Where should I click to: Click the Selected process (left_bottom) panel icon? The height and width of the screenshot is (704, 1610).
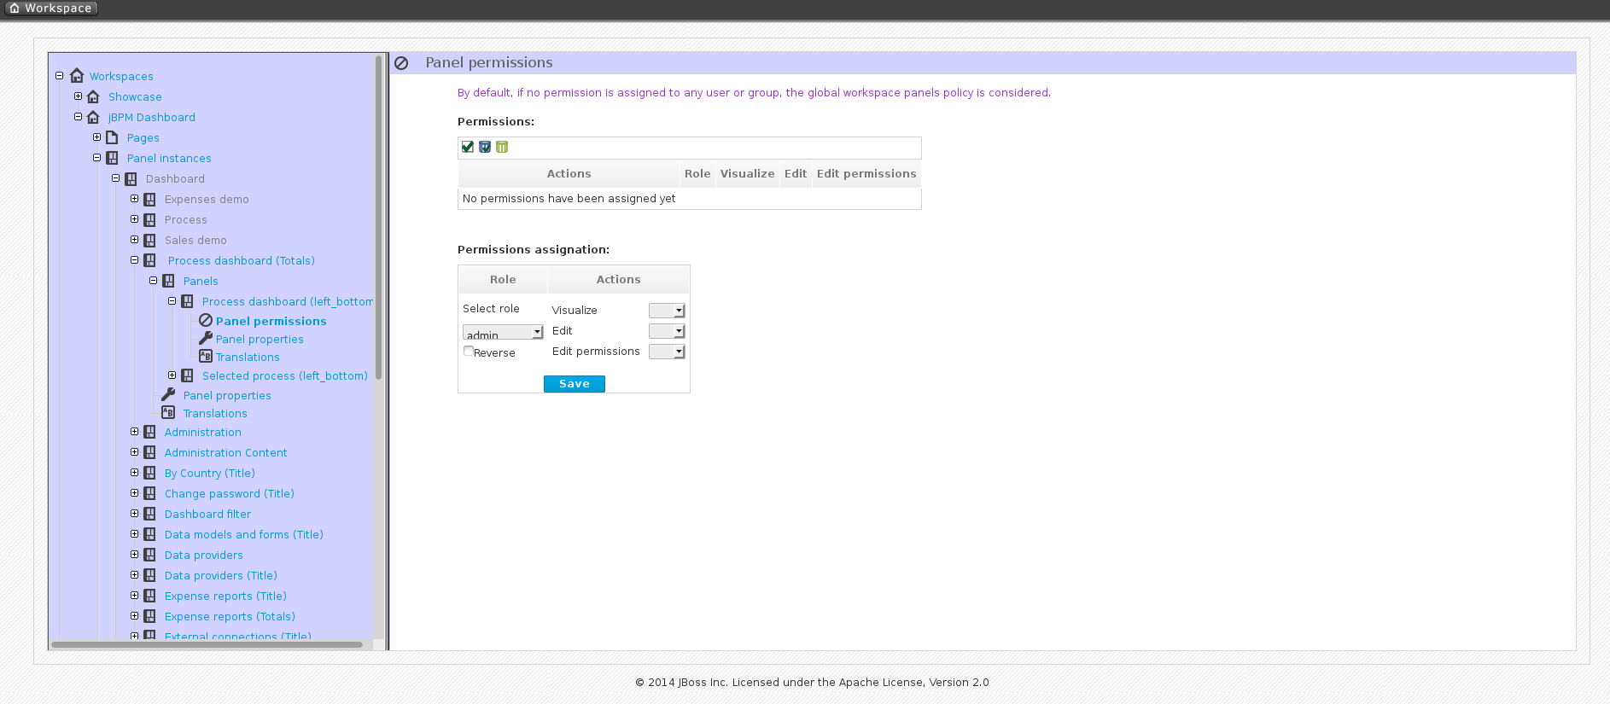pos(187,375)
